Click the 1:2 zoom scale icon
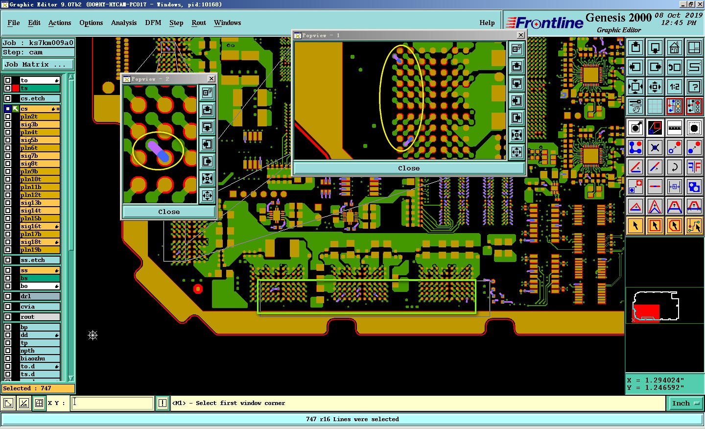Viewport: 705px width, 429px height. click(675, 87)
